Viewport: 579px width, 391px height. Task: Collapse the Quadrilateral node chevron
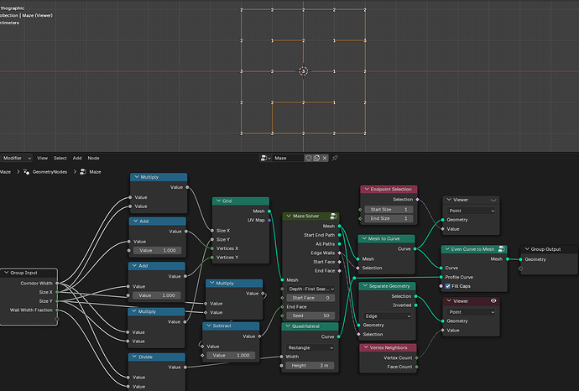(288, 326)
